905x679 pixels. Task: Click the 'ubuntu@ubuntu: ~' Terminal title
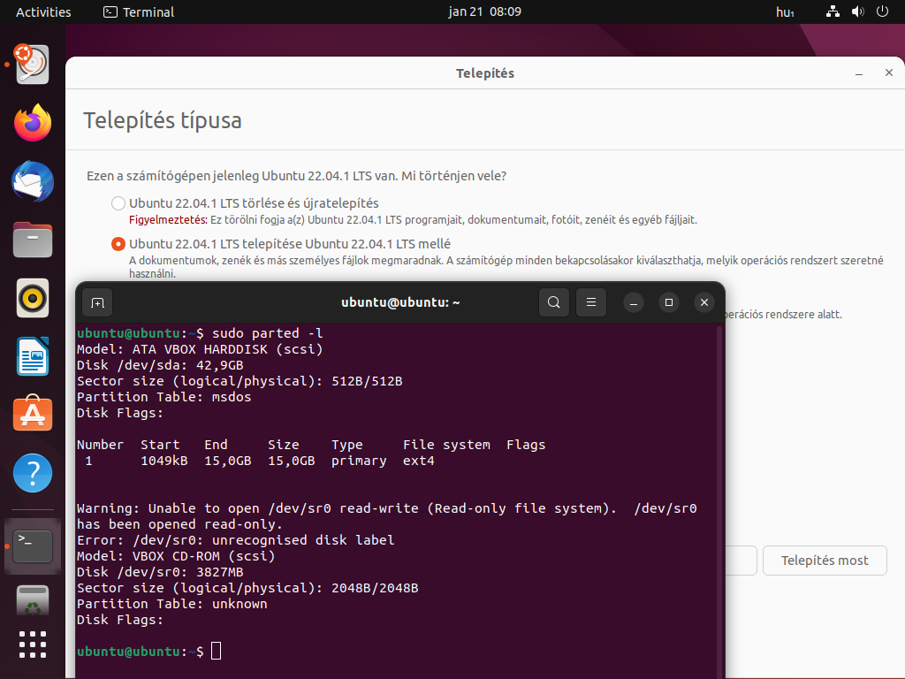[400, 302]
